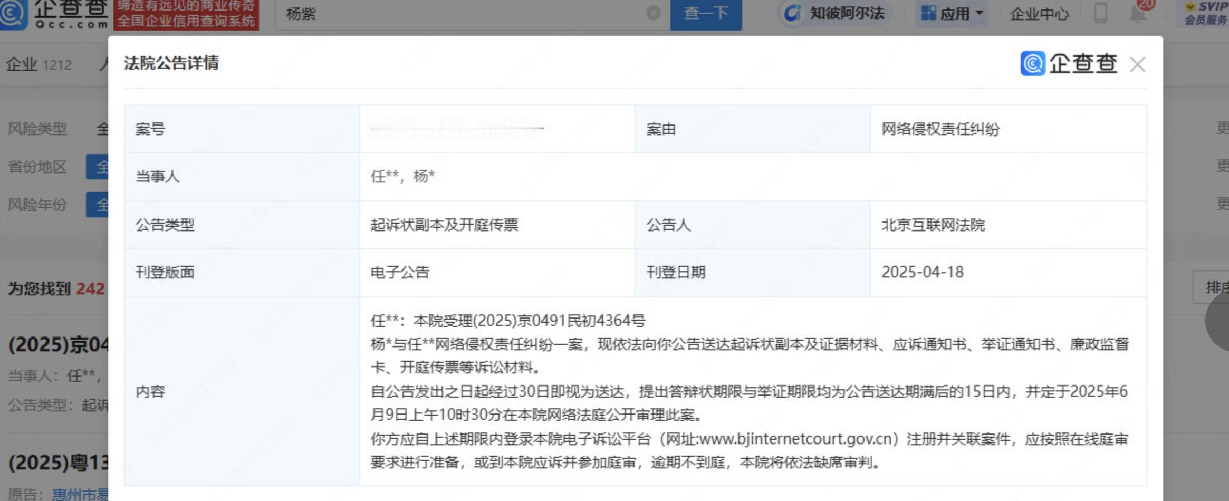Click the 企查查 logo in dialog header
The height and width of the screenshot is (501, 1229).
point(1069,64)
